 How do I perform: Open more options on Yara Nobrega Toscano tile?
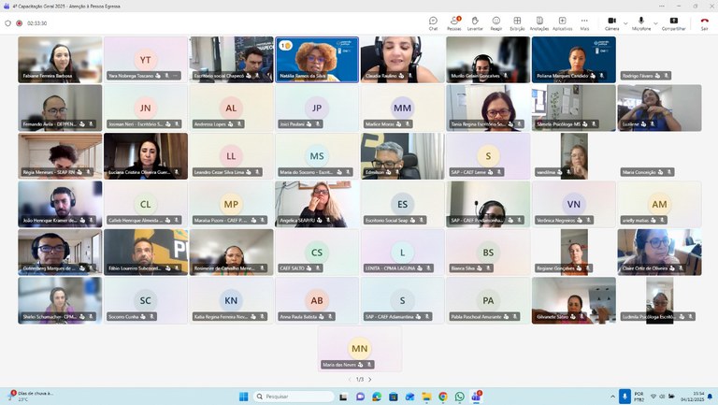[176, 76]
